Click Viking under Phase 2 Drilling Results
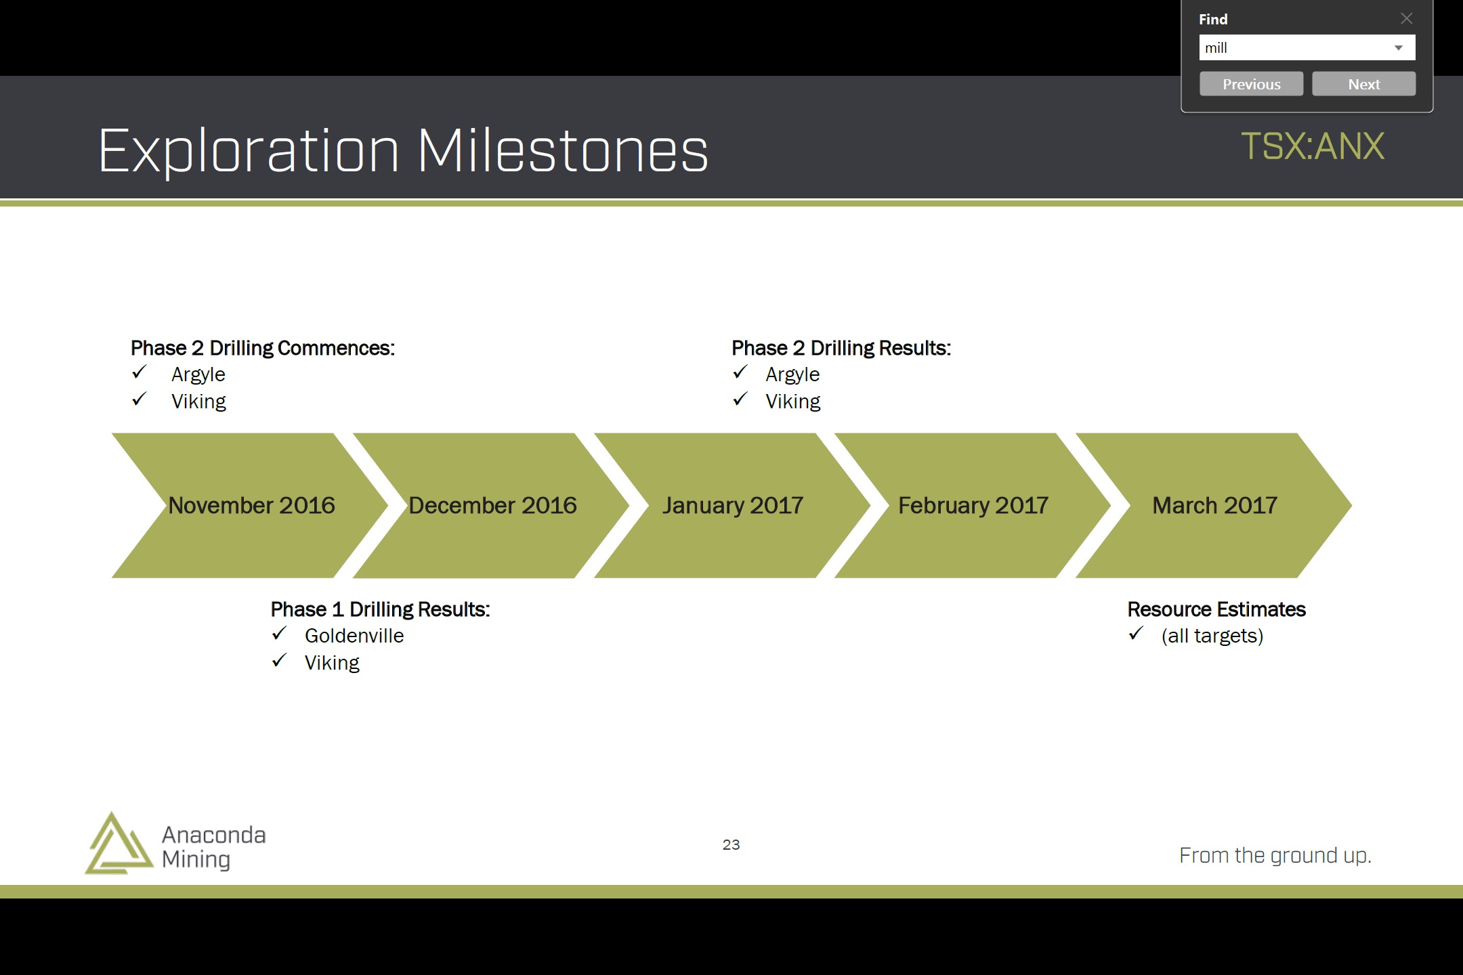 click(793, 402)
